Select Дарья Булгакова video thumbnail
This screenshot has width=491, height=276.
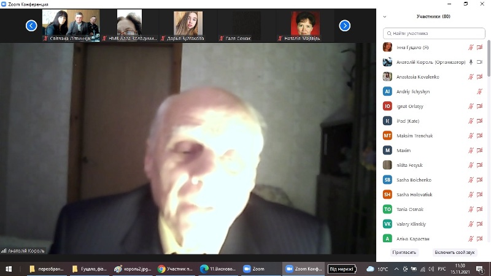(x=188, y=26)
